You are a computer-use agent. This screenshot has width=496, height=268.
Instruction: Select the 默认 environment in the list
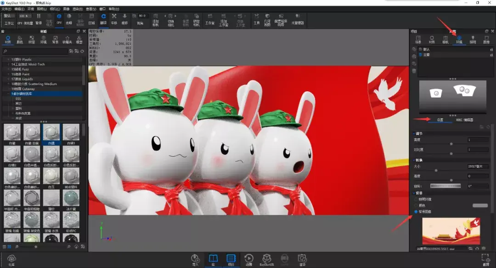coord(456,49)
